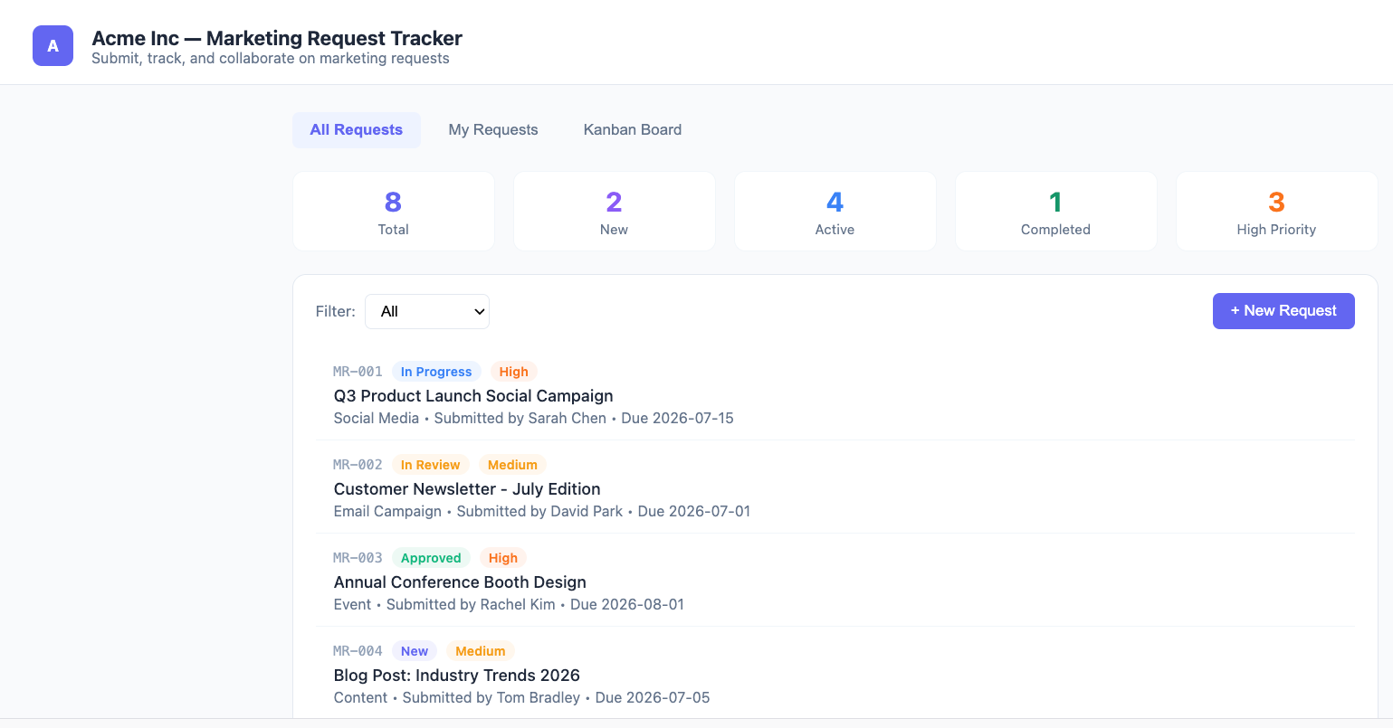Screen dimensions: 1393x728
Task: Click the Acme Inc — Marketing Request Tracker title
Action: [x=277, y=38]
